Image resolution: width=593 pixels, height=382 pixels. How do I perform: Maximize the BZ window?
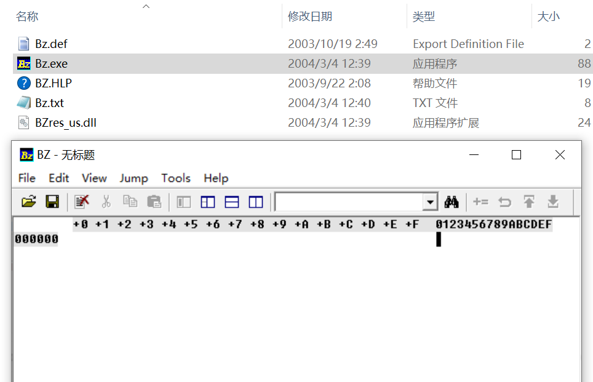point(516,154)
